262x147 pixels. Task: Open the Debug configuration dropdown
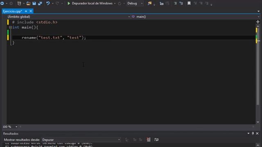pos(135,3)
